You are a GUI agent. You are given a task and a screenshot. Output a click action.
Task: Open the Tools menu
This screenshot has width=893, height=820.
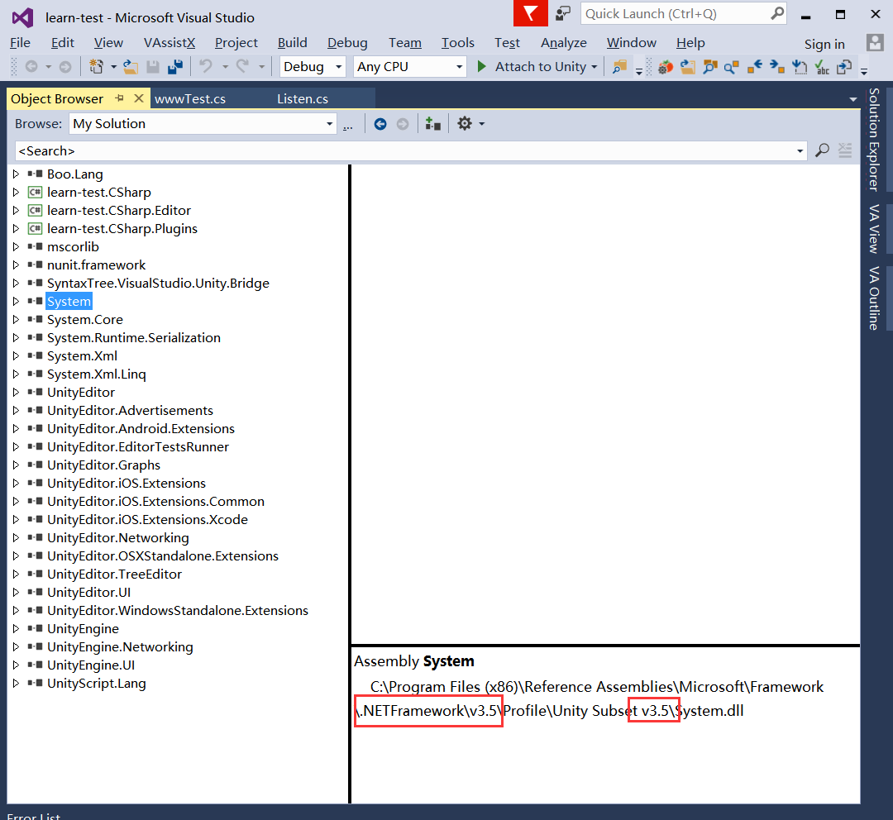457,43
